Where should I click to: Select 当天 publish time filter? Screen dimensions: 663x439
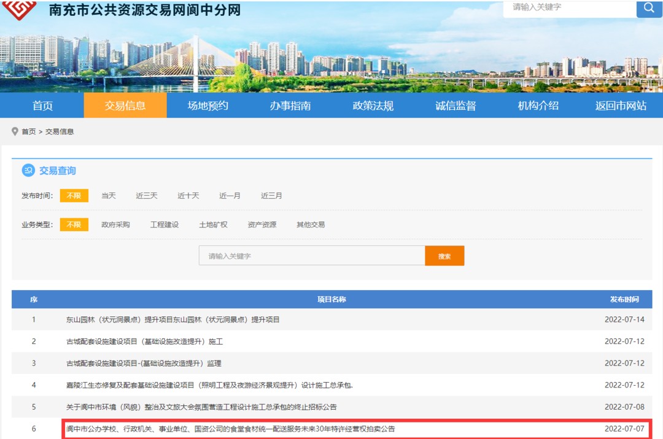tap(109, 196)
